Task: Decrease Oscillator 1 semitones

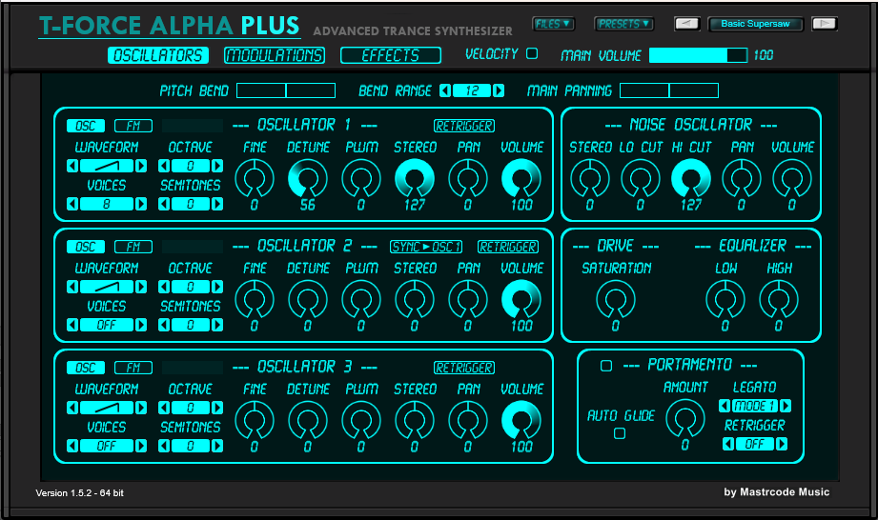Action: [164, 204]
